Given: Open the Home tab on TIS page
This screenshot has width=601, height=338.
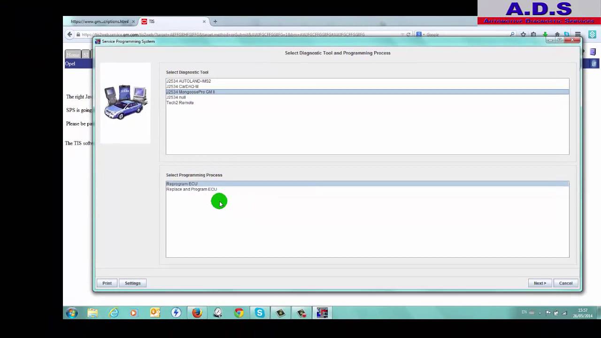Looking at the screenshot, I should pos(73,54).
